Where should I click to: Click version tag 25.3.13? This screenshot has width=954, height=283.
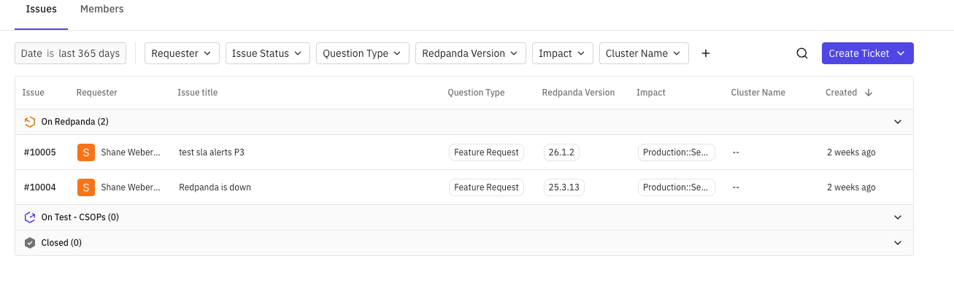click(564, 187)
